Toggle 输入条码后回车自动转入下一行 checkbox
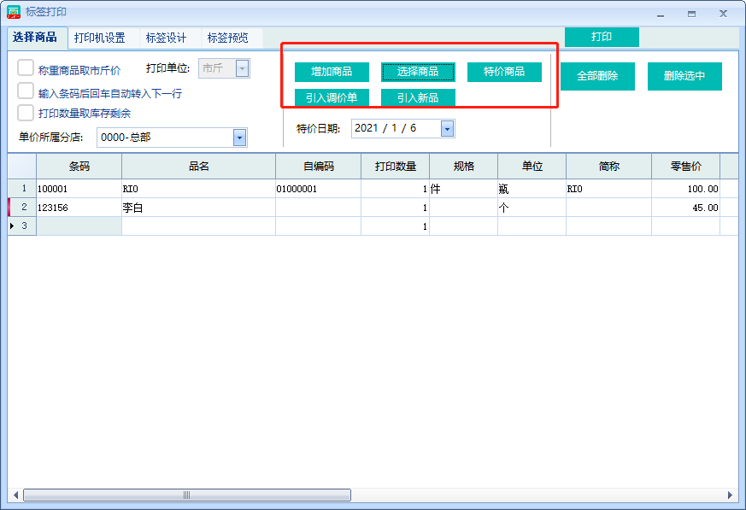Viewport: 746px width, 510px height. [x=26, y=91]
